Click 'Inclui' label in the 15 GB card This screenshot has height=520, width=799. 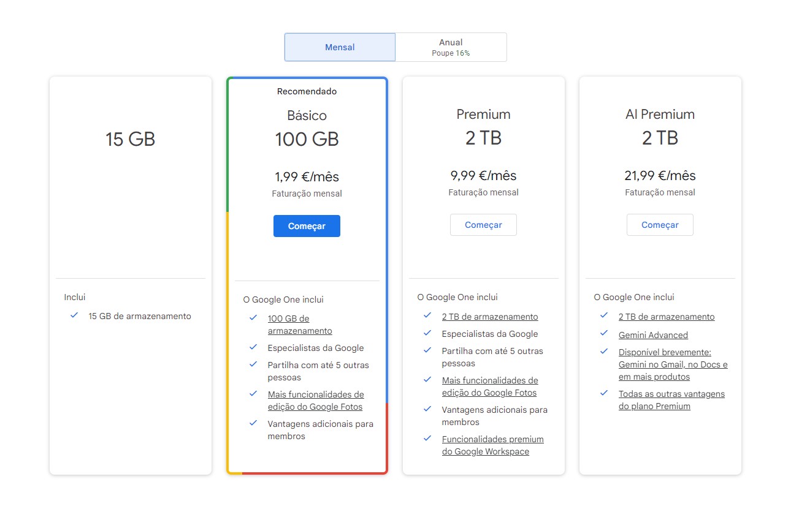coord(75,297)
